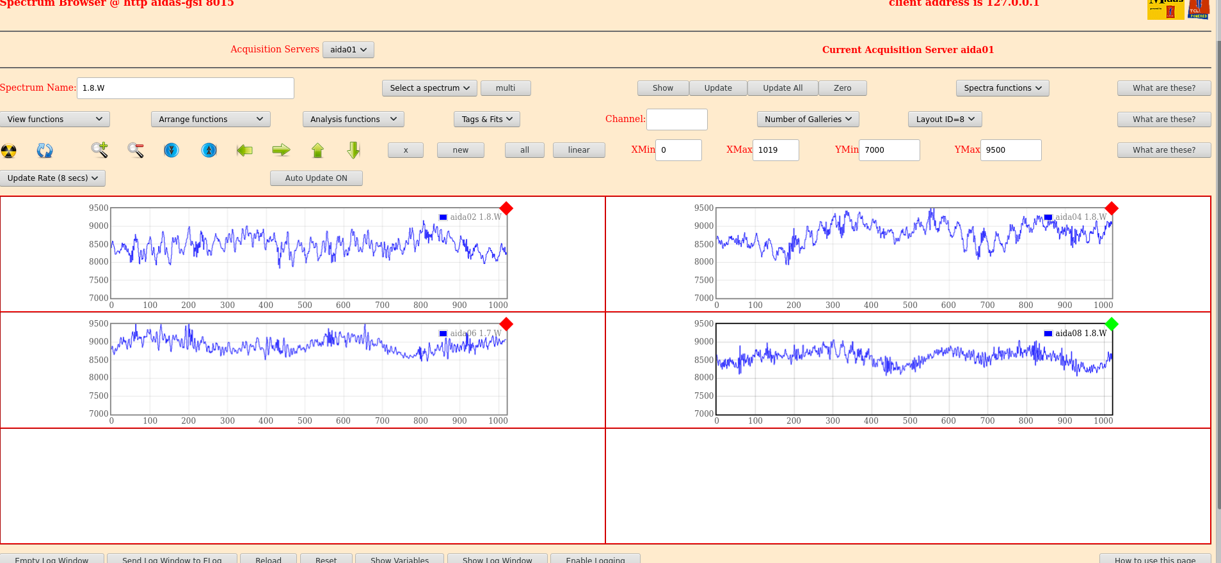Zoom in with the magnifier plus icon

tap(99, 150)
